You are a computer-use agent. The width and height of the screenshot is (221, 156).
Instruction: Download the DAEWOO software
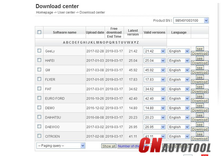(x=200, y=129)
